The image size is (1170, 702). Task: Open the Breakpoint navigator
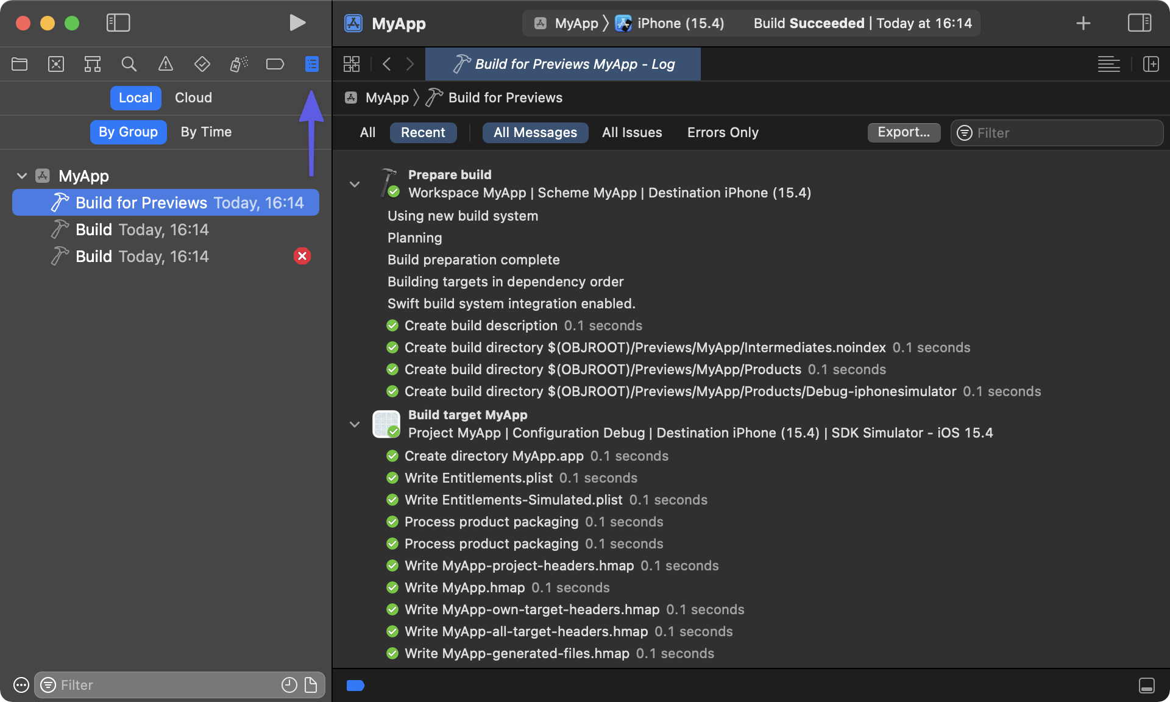click(275, 64)
